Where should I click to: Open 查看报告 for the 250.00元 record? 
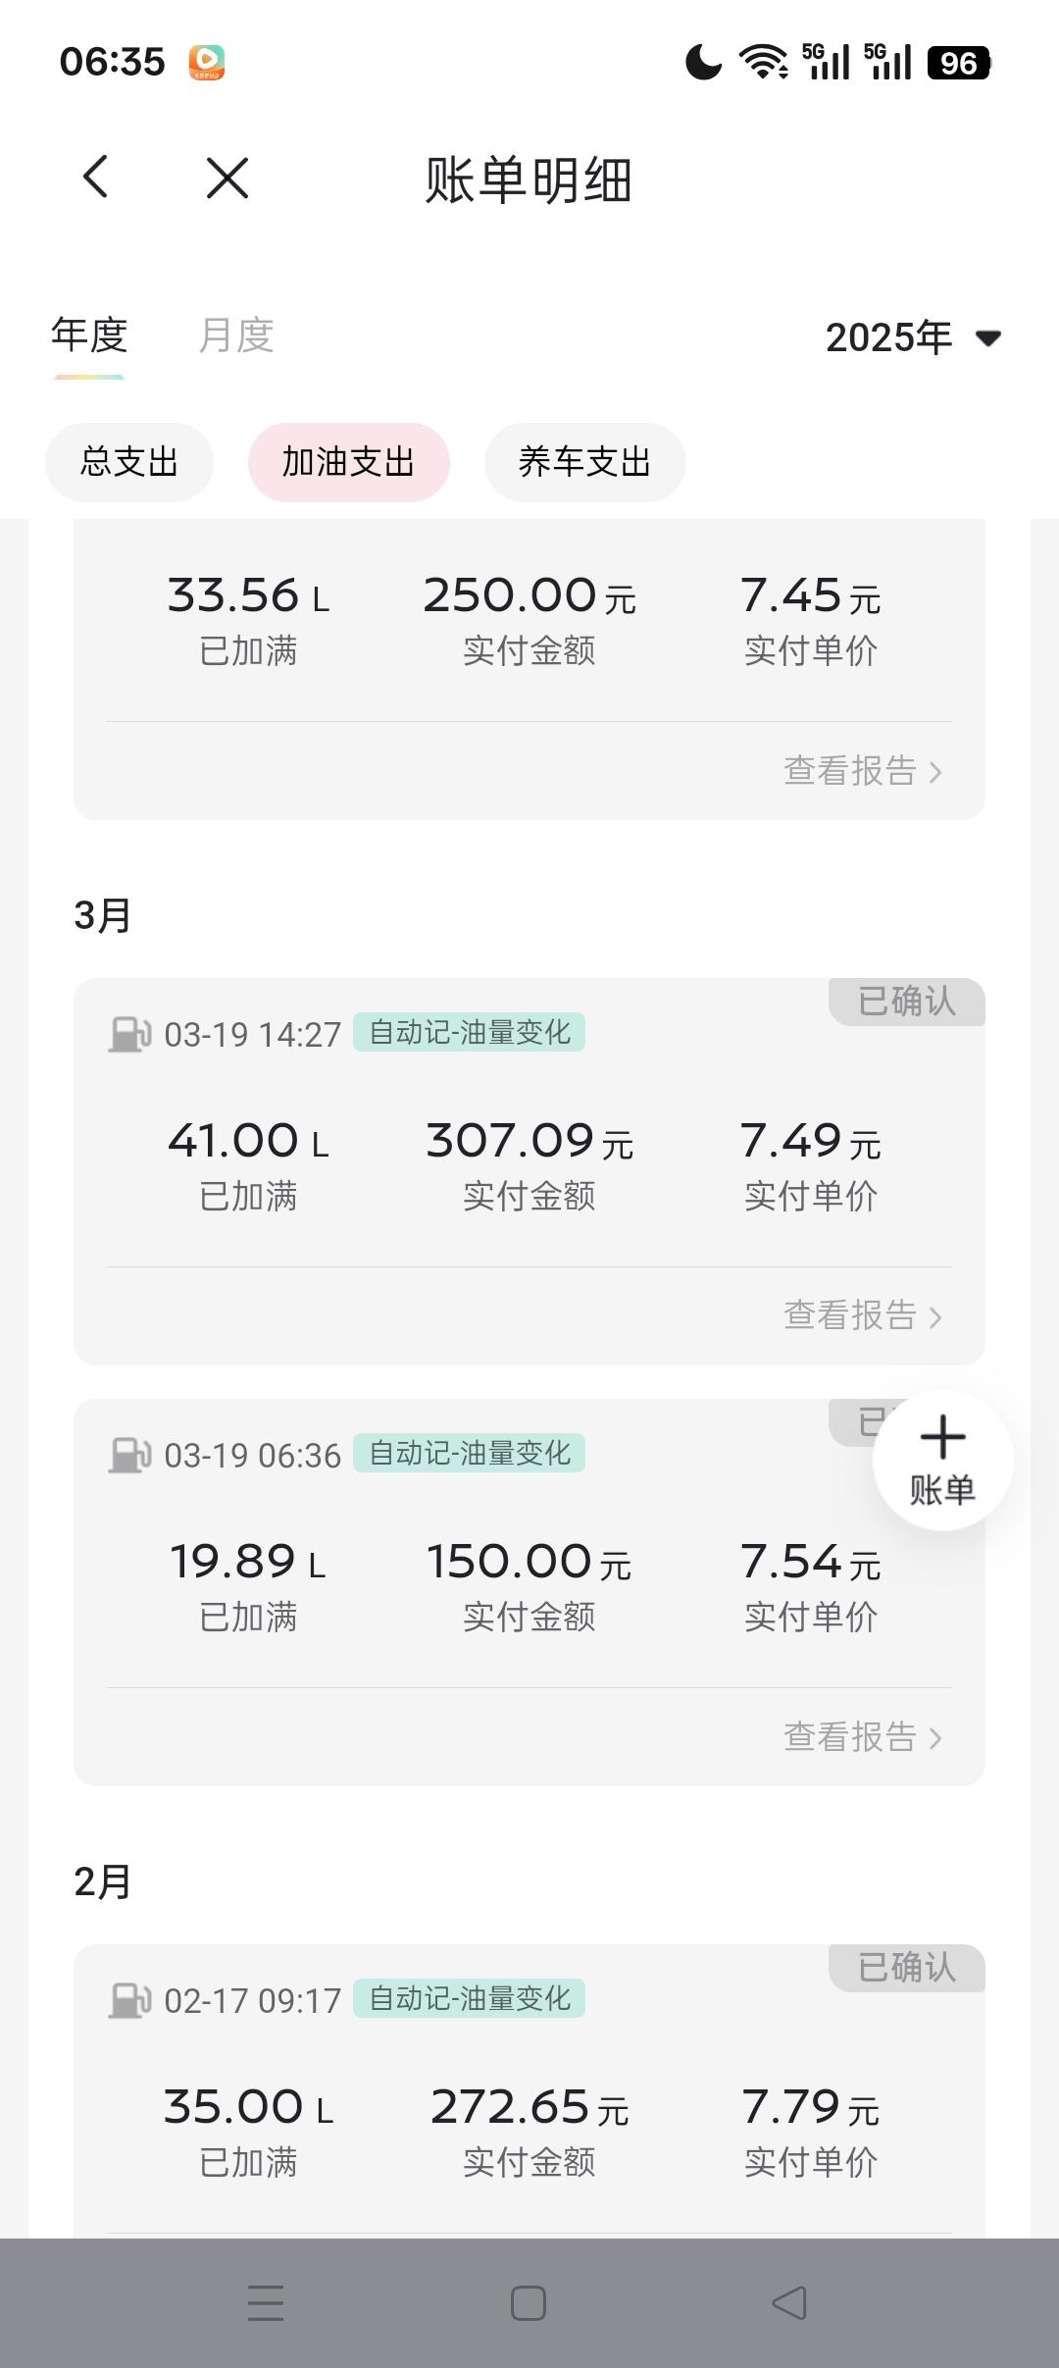click(863, 771)
